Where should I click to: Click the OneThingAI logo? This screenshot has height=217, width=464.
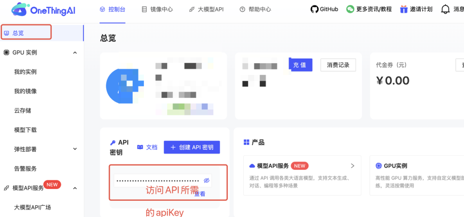43,9
